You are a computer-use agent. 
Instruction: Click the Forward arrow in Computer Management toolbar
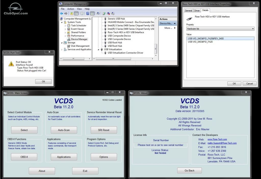(x=66, y=13)
